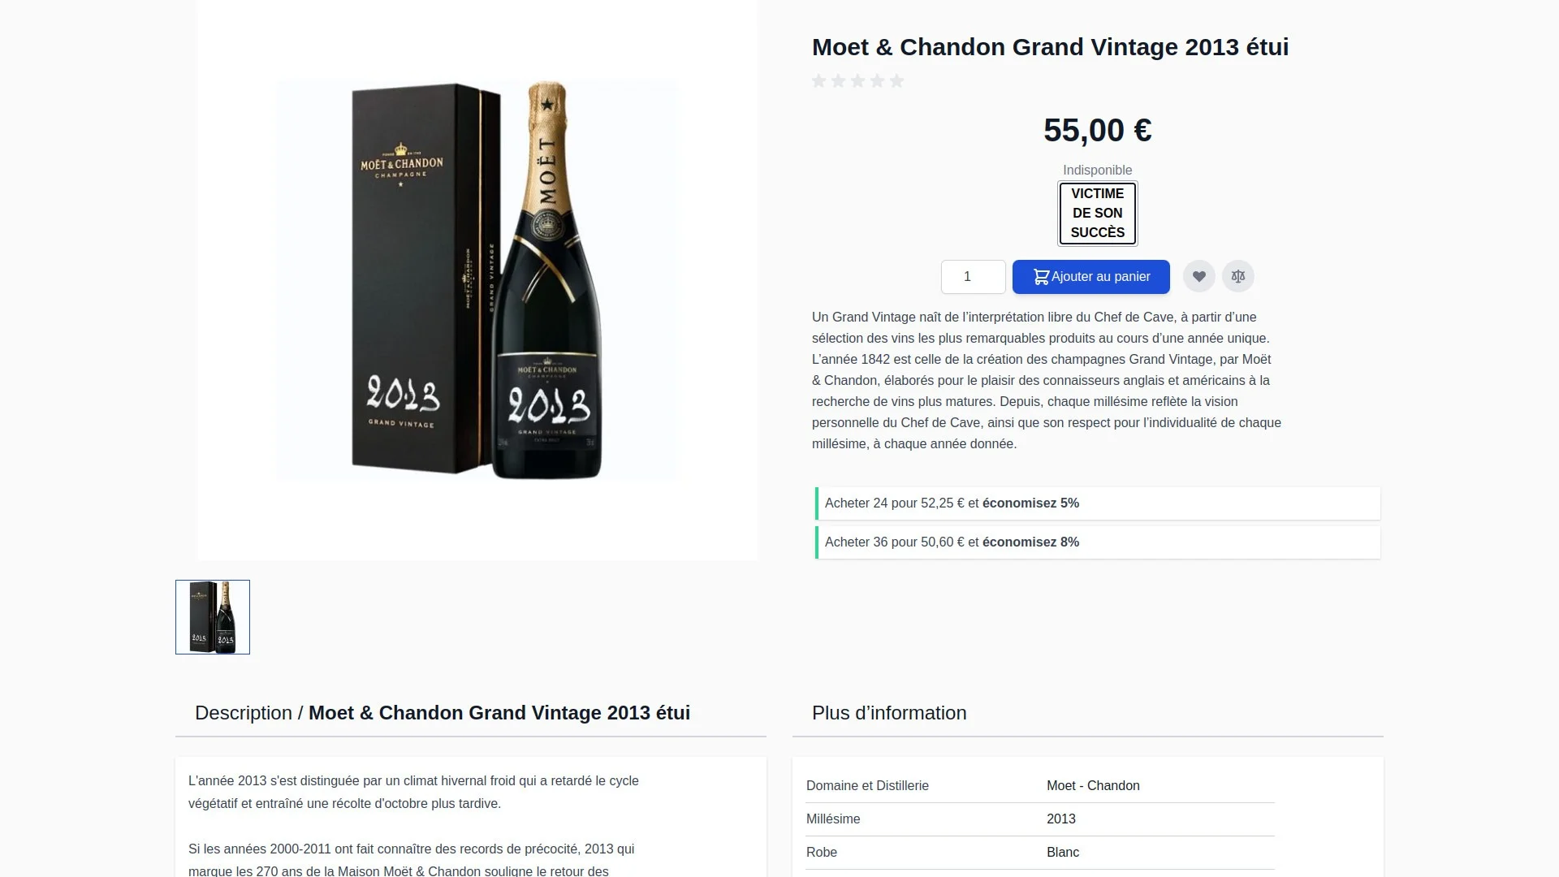
Task: Add product to comparison via scale icon
Action: click(x=1237, y=276)
